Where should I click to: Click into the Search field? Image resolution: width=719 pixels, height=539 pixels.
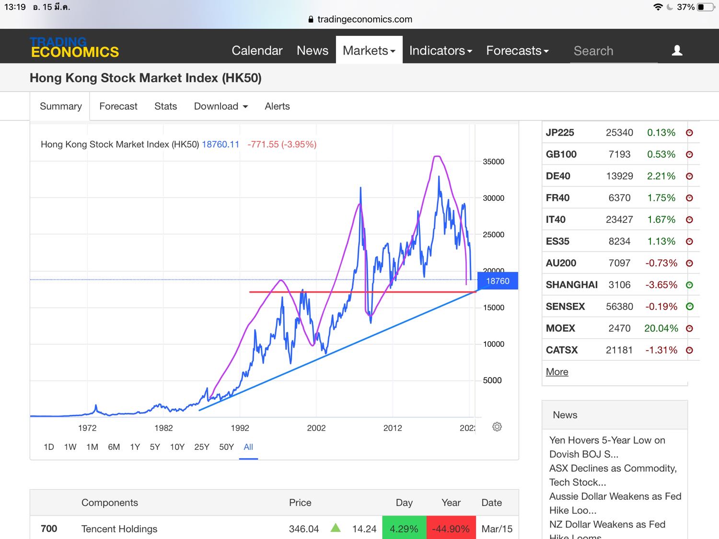tap(614, 51)
